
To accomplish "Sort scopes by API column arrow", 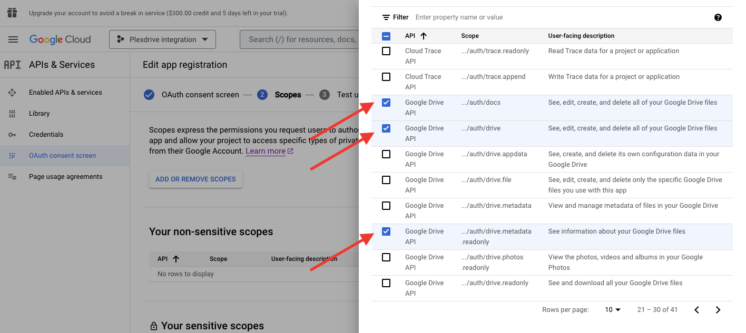I will (x=424, y=36).
